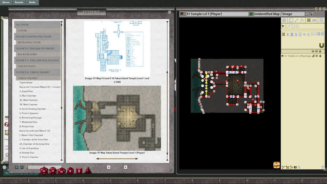Click the orange map unlock button

tap(276, 165)
